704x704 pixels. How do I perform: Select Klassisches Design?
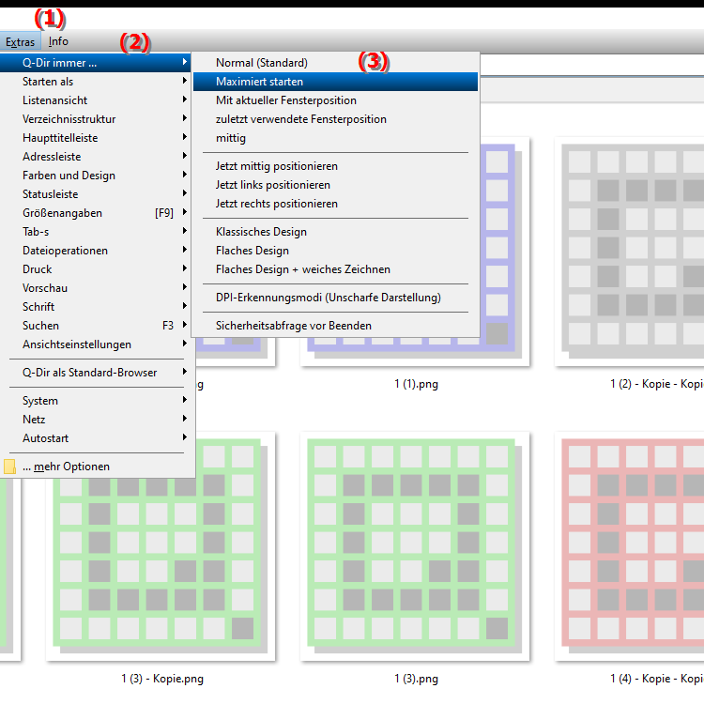pyautogui.click(x=335, y=232)
